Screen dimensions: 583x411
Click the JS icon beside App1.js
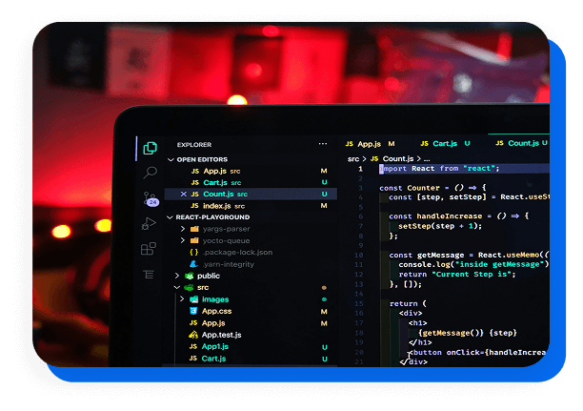click(x=193, y=346)
